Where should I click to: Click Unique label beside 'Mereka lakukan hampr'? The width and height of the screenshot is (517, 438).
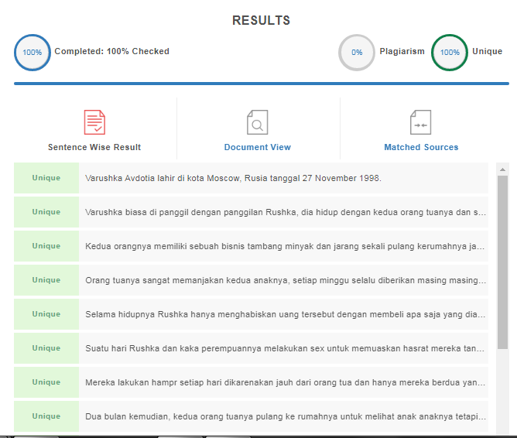[x=46, y=382]
